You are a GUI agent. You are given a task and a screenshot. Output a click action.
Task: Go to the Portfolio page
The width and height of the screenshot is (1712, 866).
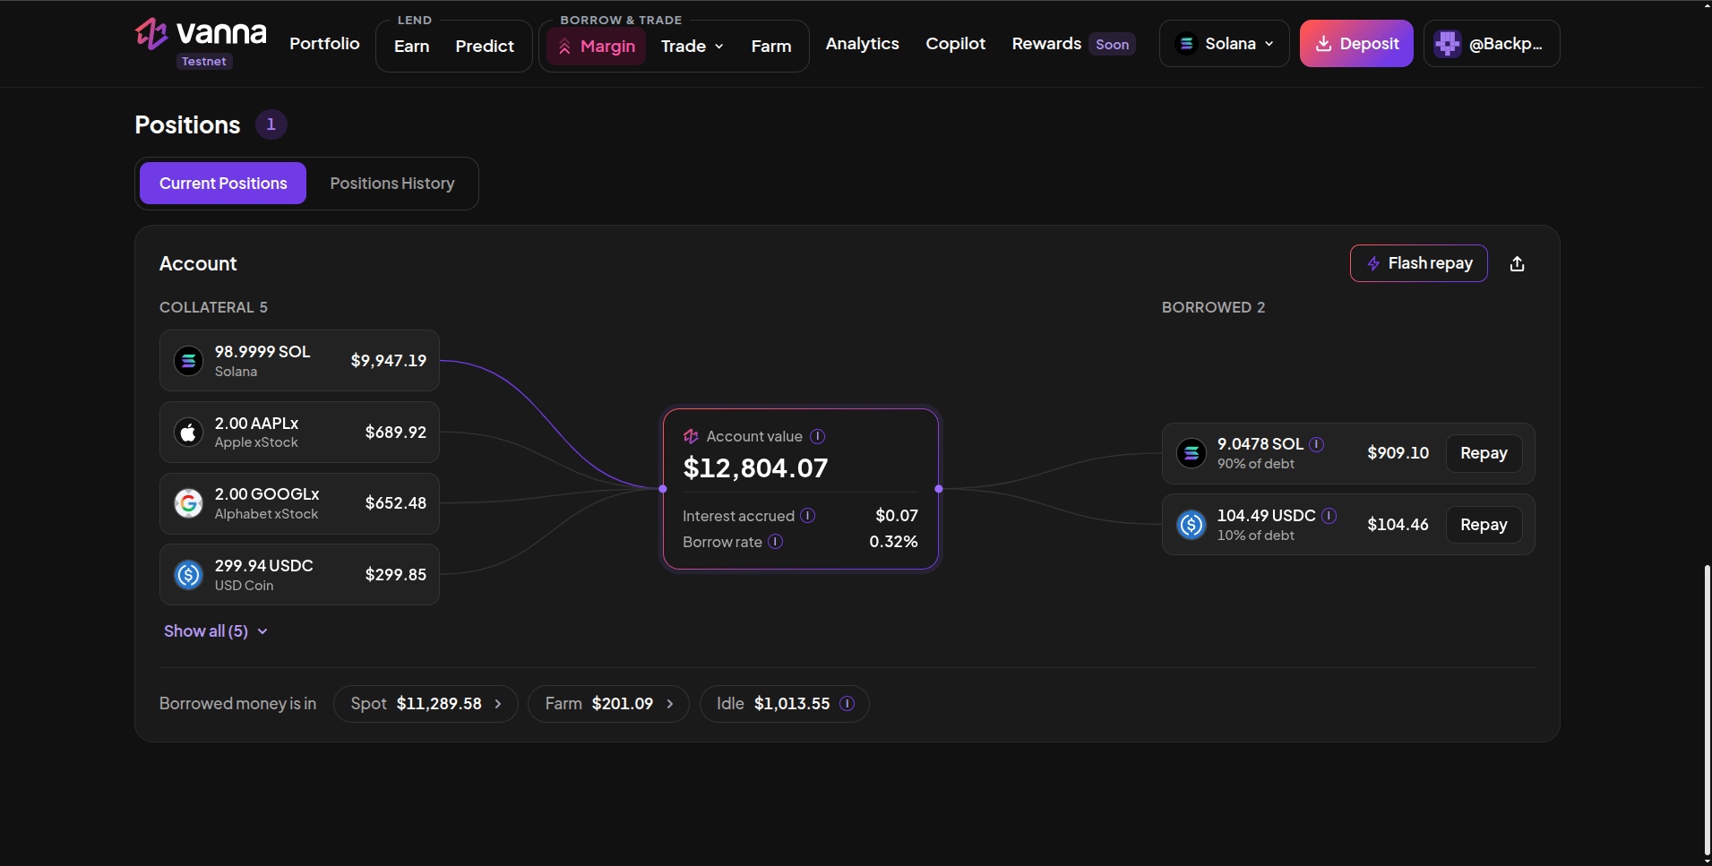pyautogui.click(x=324, y=44)
